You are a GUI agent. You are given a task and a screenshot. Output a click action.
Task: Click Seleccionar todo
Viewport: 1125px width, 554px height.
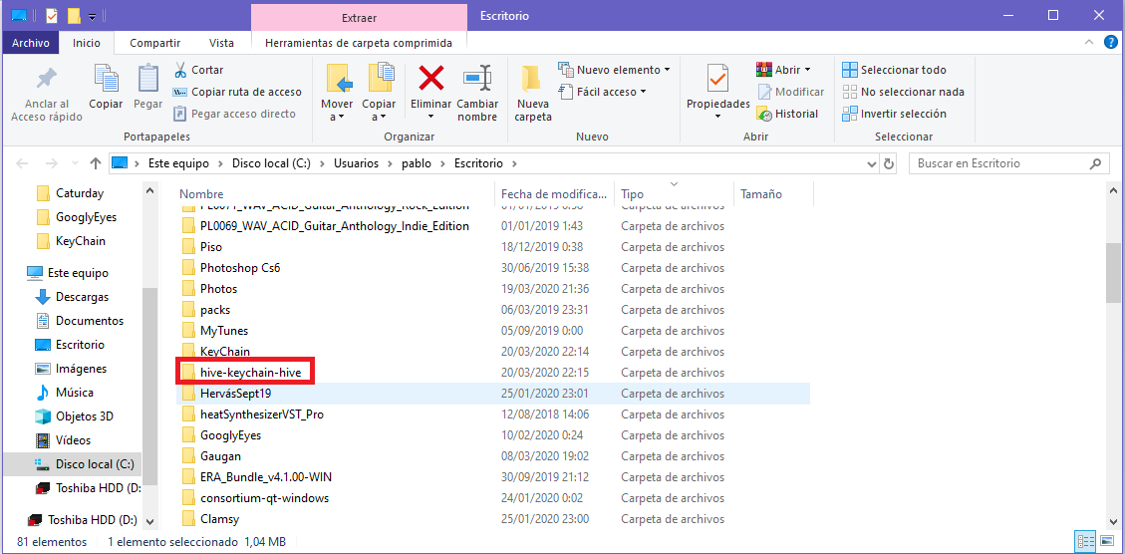(x=894, y=70)
